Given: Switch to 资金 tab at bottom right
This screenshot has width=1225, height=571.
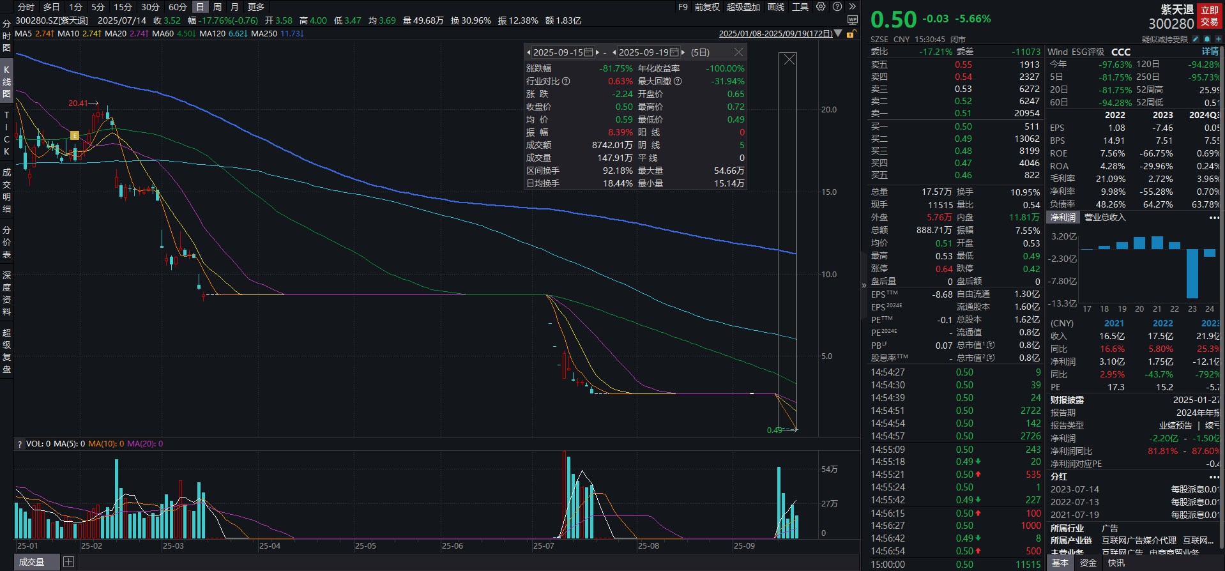Looking at the screenshot, I should coord(1088,563).
